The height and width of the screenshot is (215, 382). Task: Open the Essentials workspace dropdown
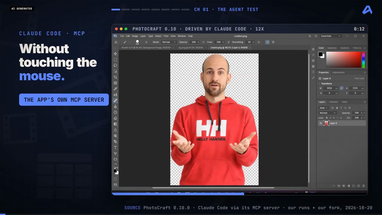(331, 36)
